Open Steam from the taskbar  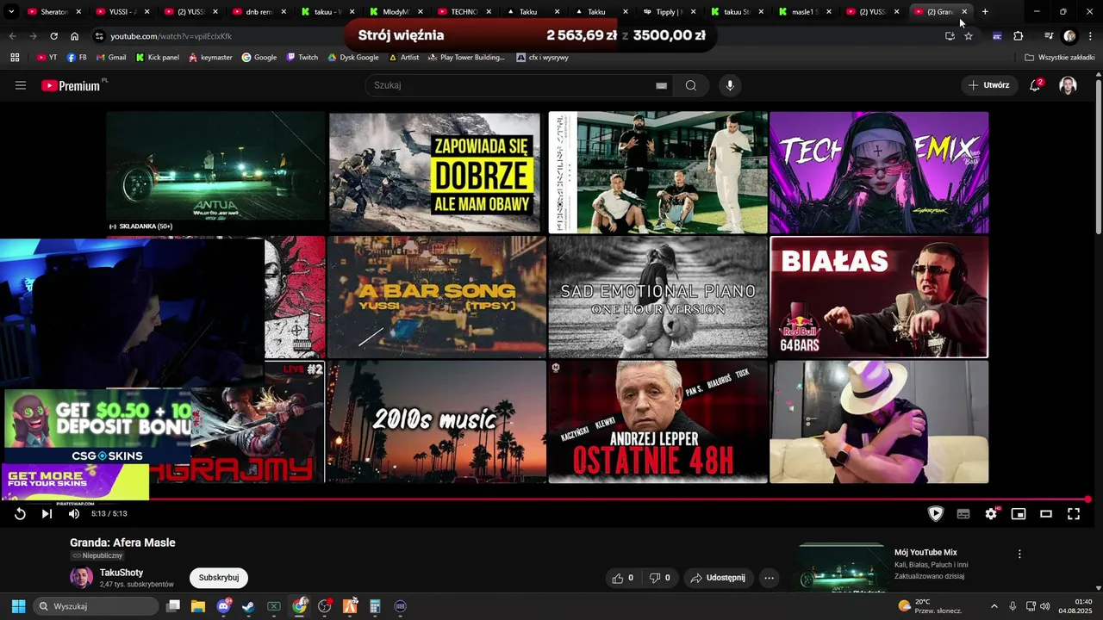(248, 606)
